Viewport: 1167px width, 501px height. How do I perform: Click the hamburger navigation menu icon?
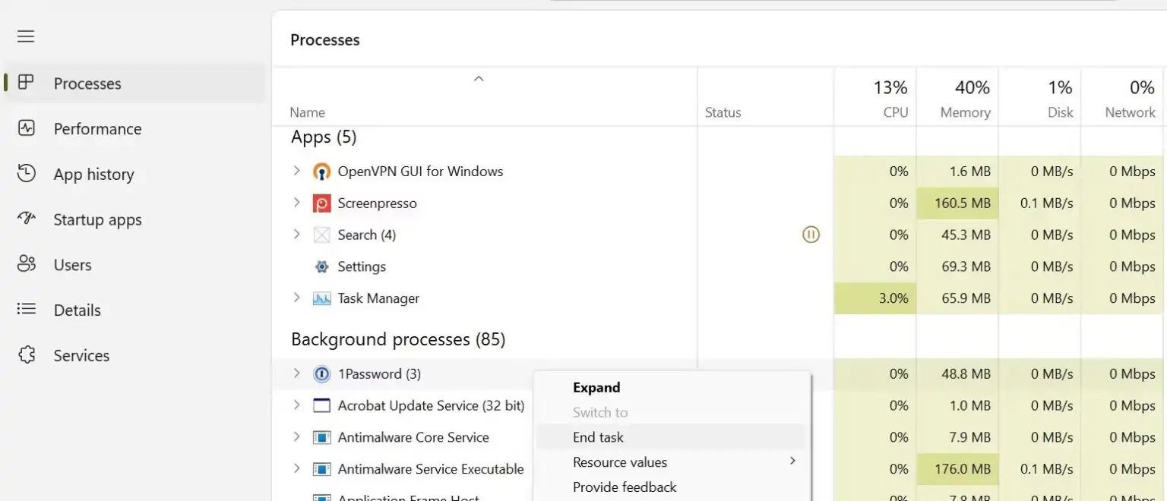[x=26, y=36]
